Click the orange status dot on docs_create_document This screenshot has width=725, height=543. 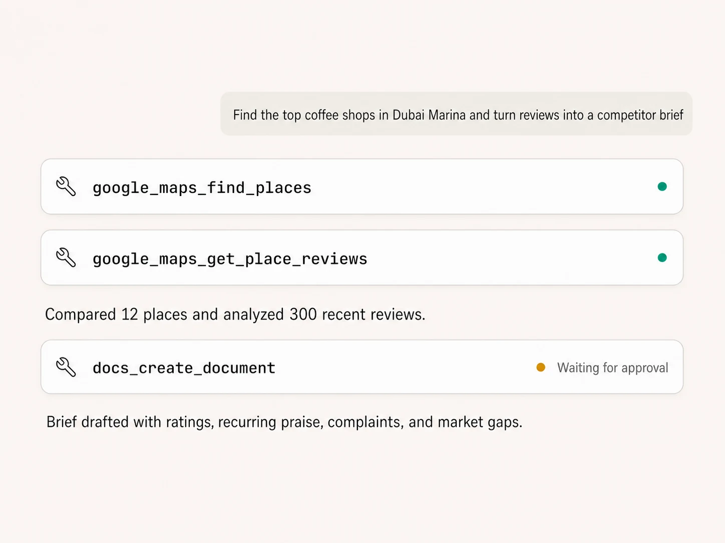pyautogui.click(x=541, y=367)
